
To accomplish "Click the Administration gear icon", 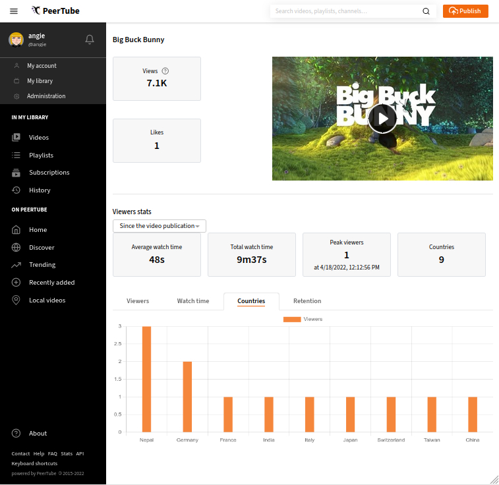I will pyautogui.click(x=17, y=96).
